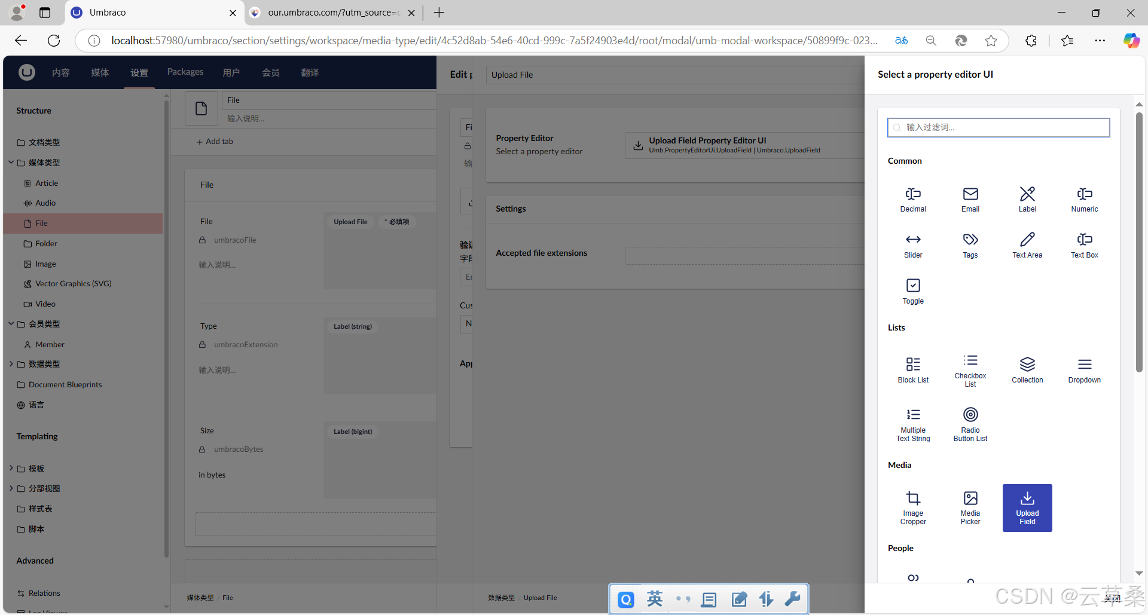Select the Block List editor

(913, 371)
